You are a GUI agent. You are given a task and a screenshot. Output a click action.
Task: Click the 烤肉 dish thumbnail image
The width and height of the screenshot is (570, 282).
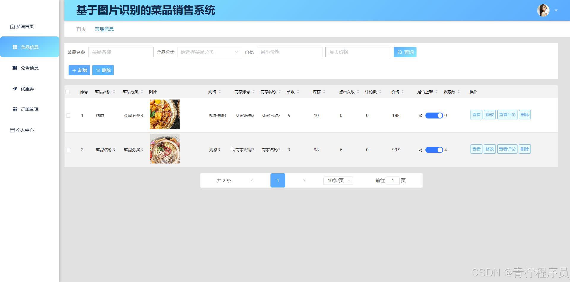[x=164, y=114]
